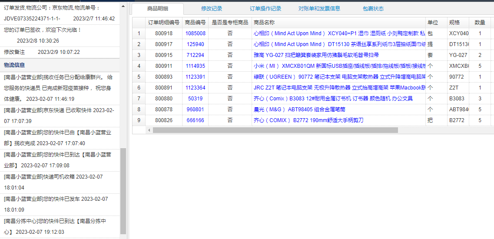Open product number link 1114935
Screen dimensions: 494x239
coord(196,66)
